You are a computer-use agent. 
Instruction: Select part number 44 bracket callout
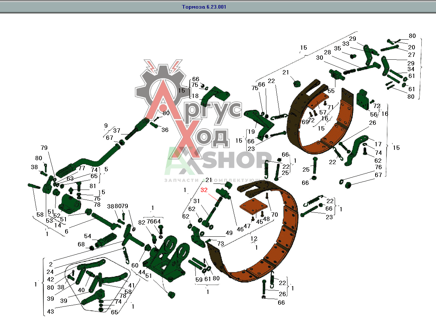142,272
